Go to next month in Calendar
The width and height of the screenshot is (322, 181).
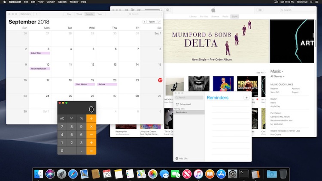pyautogui.click(x=159, y=22)
